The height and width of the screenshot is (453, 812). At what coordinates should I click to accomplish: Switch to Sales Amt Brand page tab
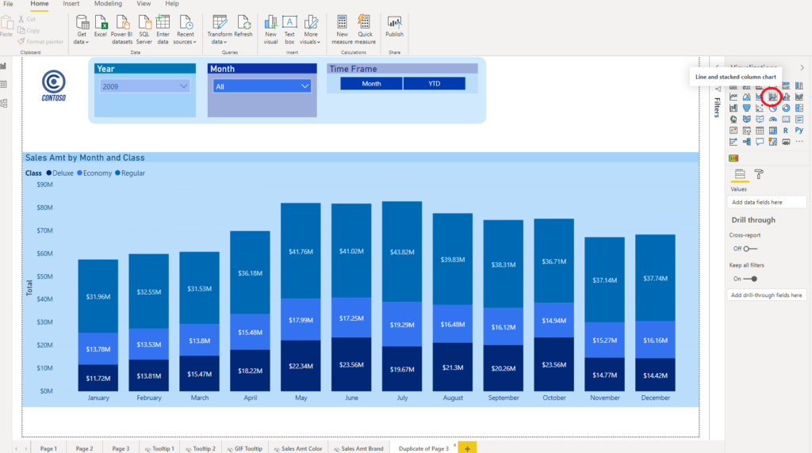point(358,448)
